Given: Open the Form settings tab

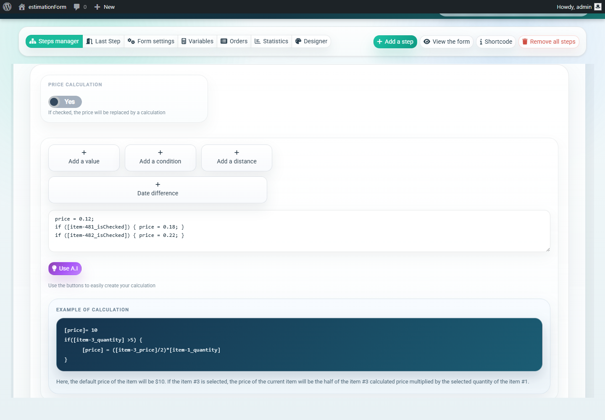Looking at the screenshot, I should point(151,41).
